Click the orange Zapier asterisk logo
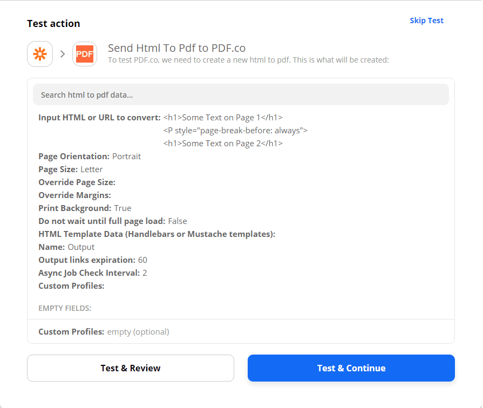This screenshot has height=408, width=483. [x=40, y=54]
